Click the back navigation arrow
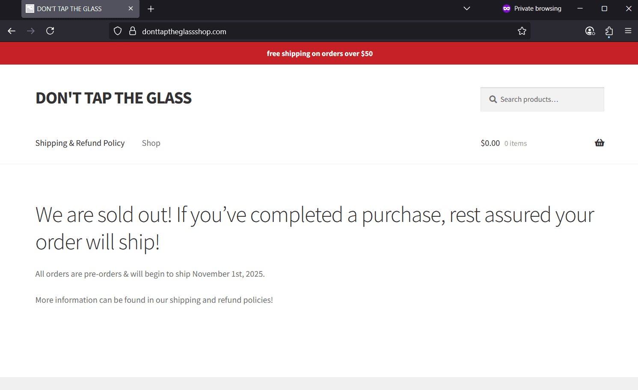 tap(11, 31)
